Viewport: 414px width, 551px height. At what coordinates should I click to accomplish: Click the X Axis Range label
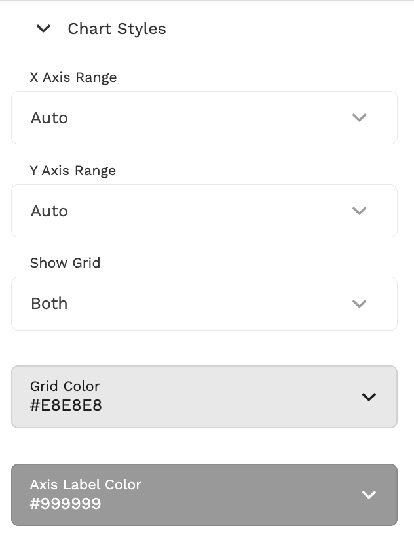pos(73,77)
